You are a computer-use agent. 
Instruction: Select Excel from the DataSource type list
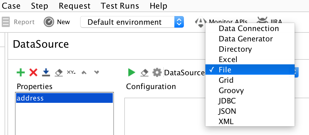pos(228,59)
